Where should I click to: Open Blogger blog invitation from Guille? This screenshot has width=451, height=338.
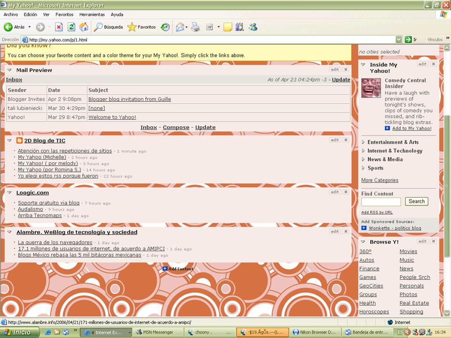130,99
